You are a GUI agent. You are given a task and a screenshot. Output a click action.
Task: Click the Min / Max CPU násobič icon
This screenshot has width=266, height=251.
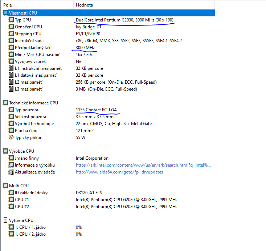point(11,55)
